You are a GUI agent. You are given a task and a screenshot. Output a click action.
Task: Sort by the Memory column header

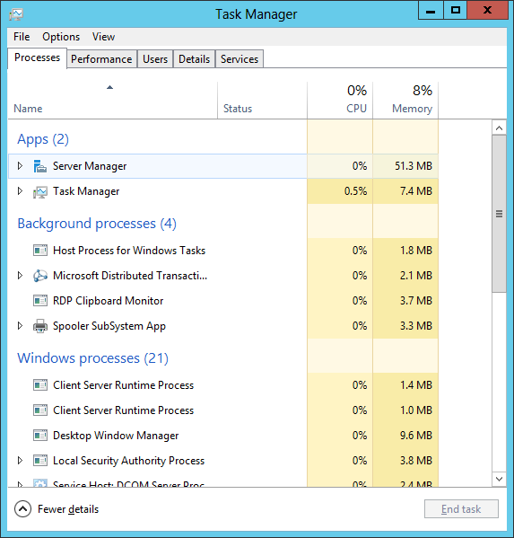405,101
